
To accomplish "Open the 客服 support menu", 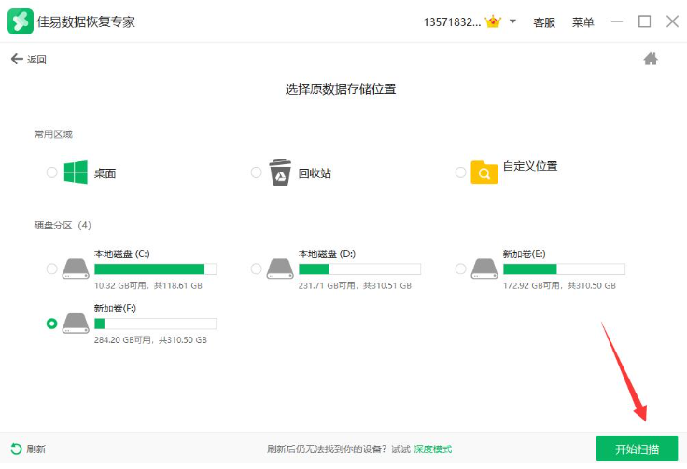I will pos(544,22).
